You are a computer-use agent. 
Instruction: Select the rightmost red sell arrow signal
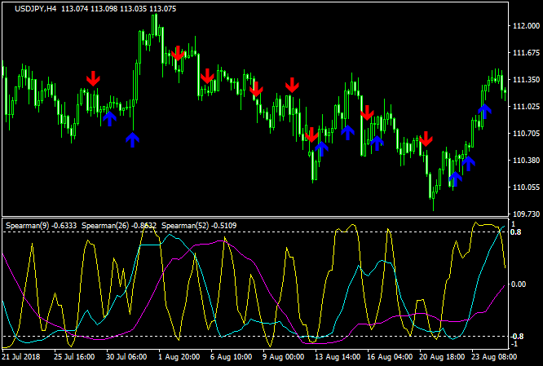(x=426, y=139)
